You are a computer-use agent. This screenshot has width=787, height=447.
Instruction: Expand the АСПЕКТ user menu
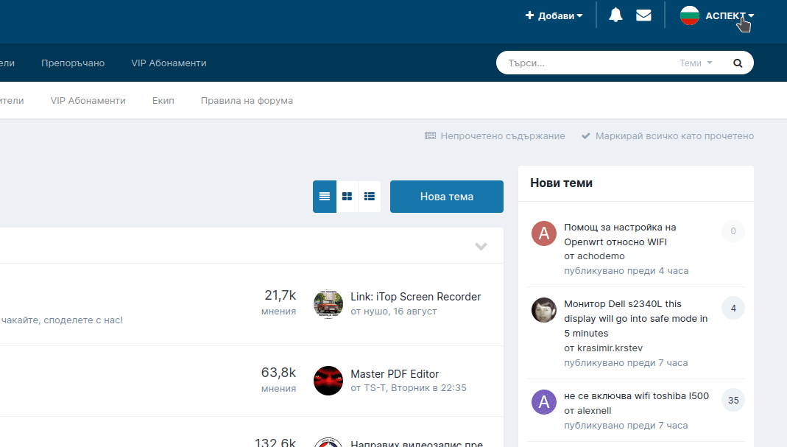tap(730, 15)
